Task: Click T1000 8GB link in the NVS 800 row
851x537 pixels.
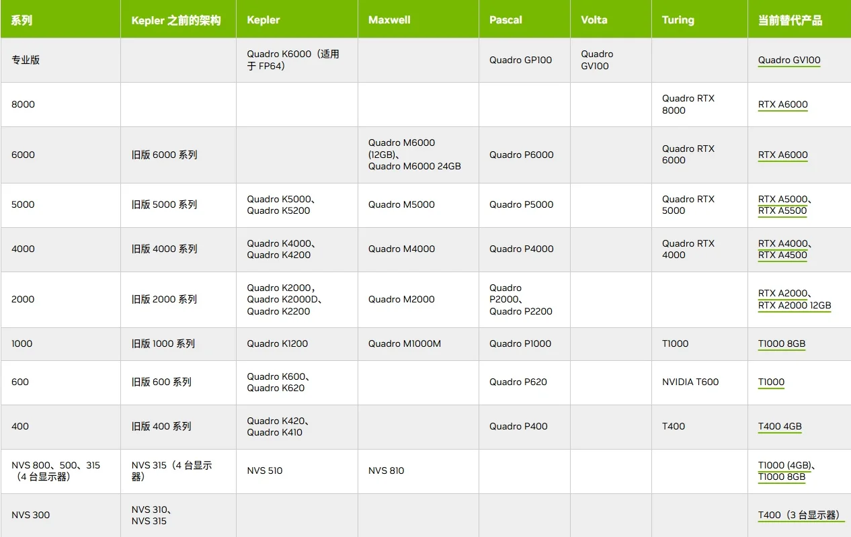Action: click(x=781, y=477)
